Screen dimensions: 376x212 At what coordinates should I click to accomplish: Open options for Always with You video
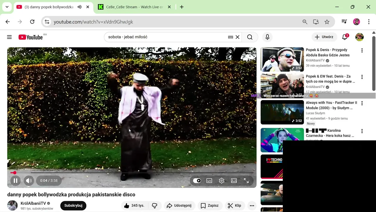[x=362, y=103]
